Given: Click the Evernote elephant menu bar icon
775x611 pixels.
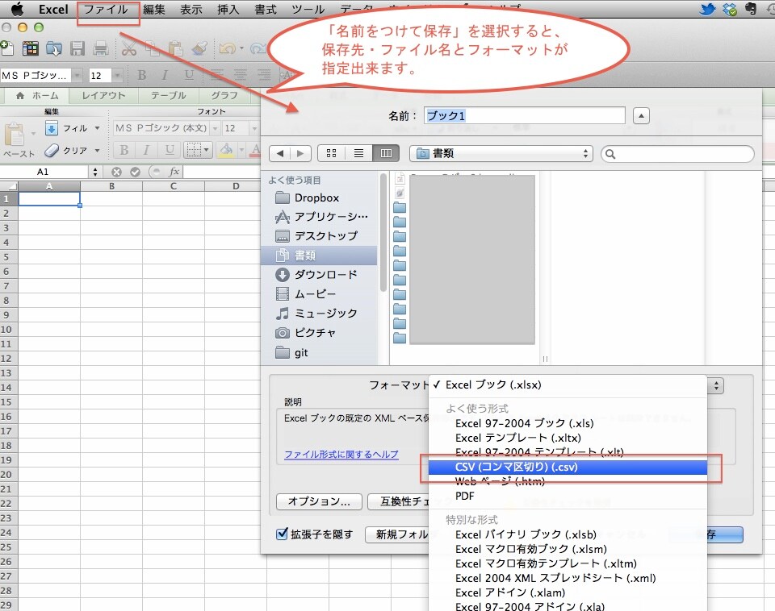Looking at the screenshot, I should pos(751,9).
